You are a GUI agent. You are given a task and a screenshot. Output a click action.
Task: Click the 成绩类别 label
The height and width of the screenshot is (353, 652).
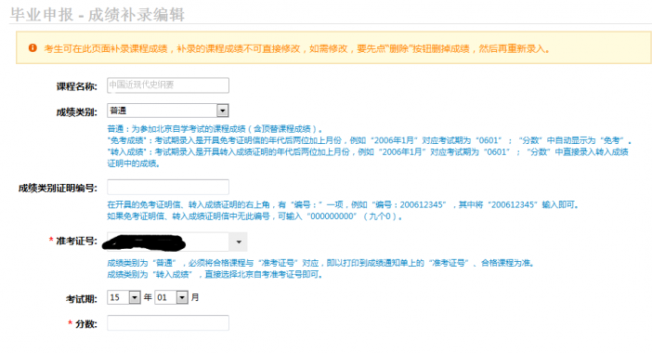[x=77, y=112]
